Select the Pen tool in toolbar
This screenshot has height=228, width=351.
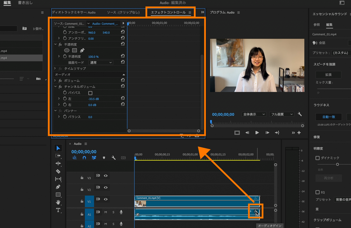(58, 187)
